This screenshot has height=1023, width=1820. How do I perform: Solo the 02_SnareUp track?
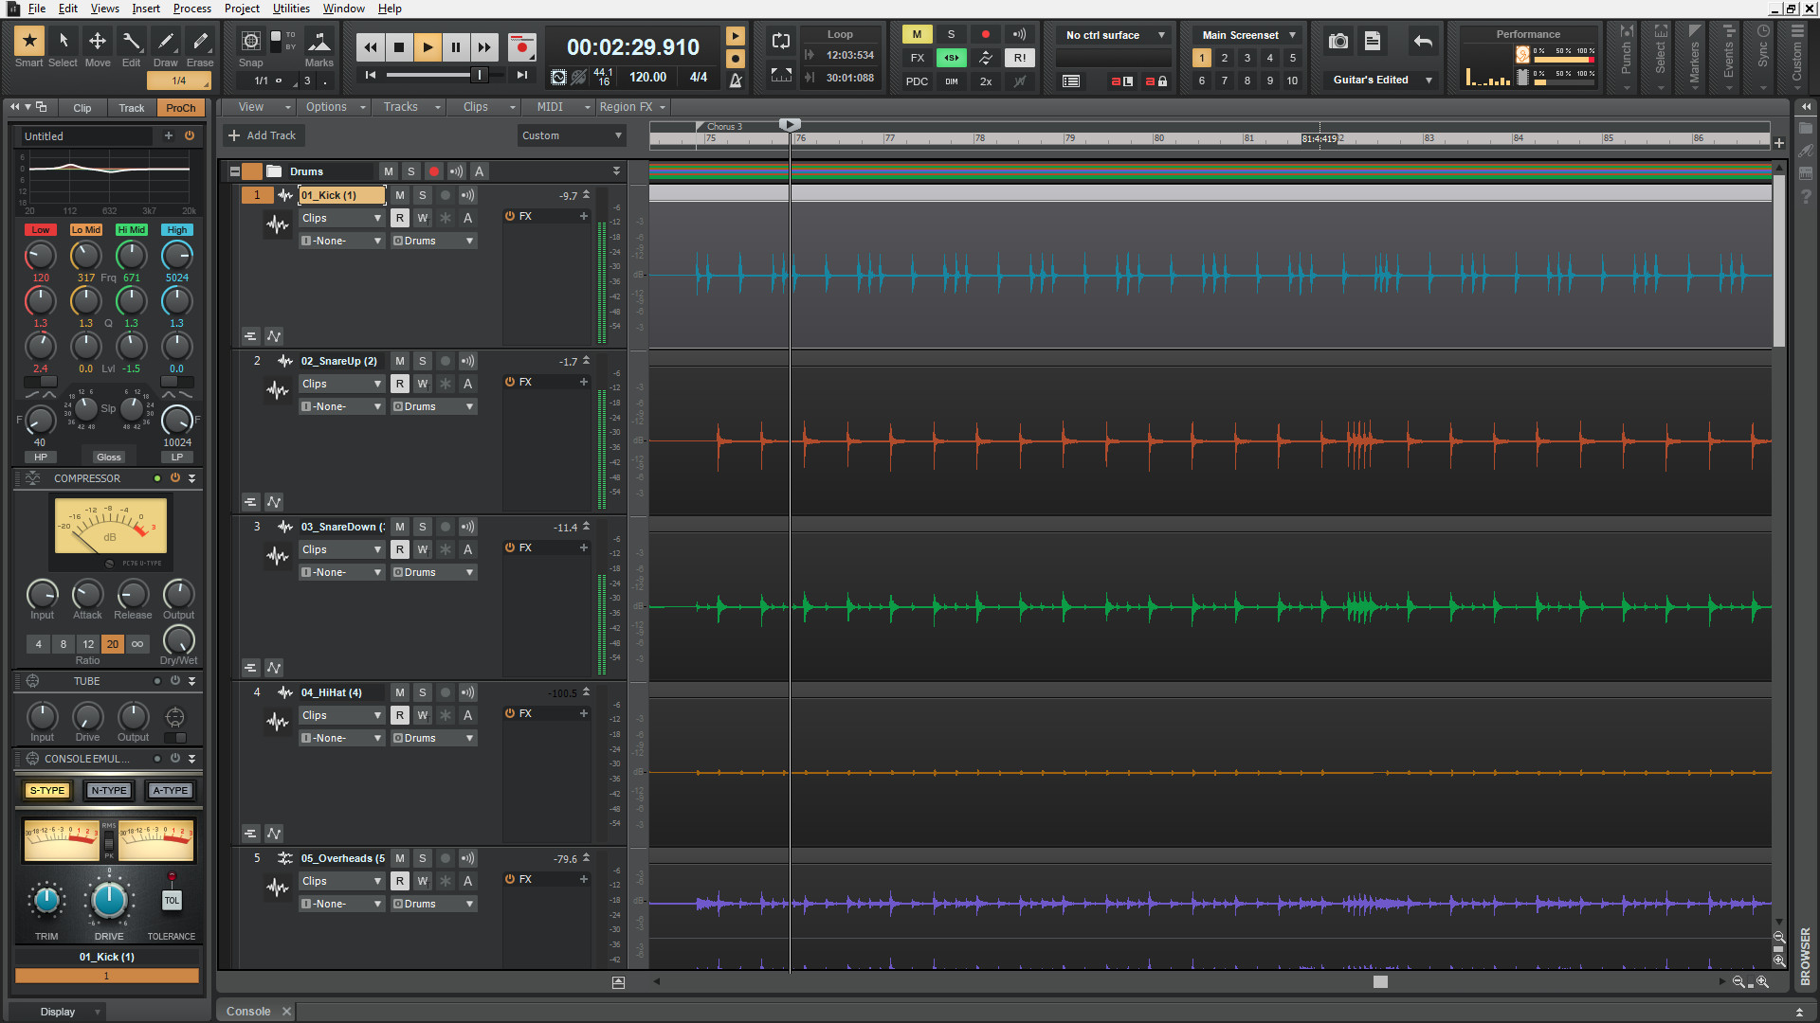tap(422, 361)
